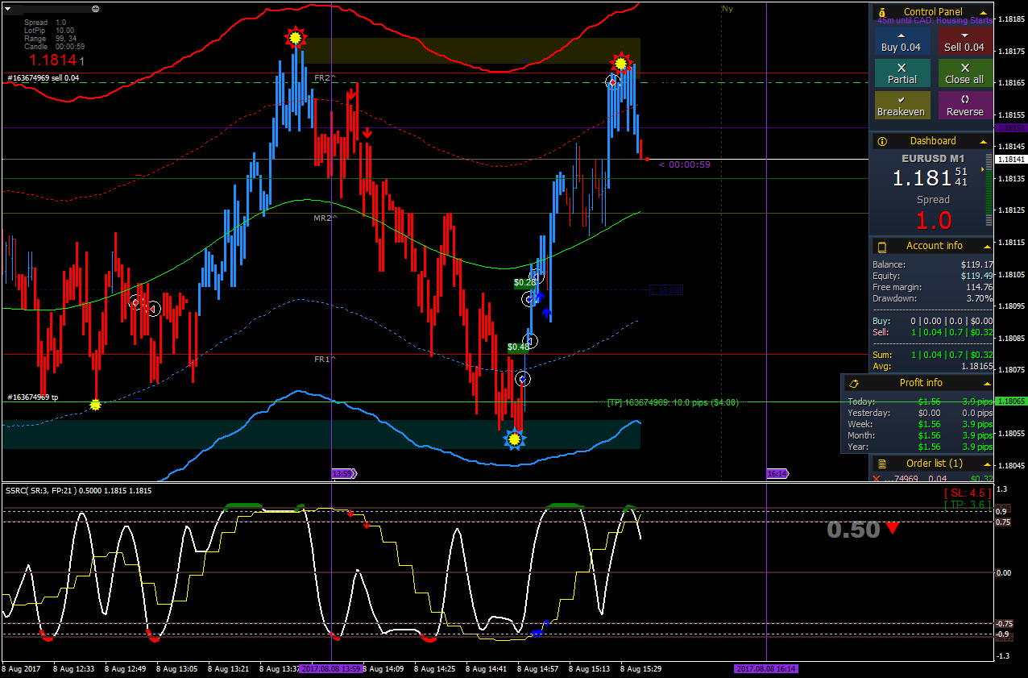
Task: Click the SL: 4.5 indicator label
Action: (x=967, y=493)
